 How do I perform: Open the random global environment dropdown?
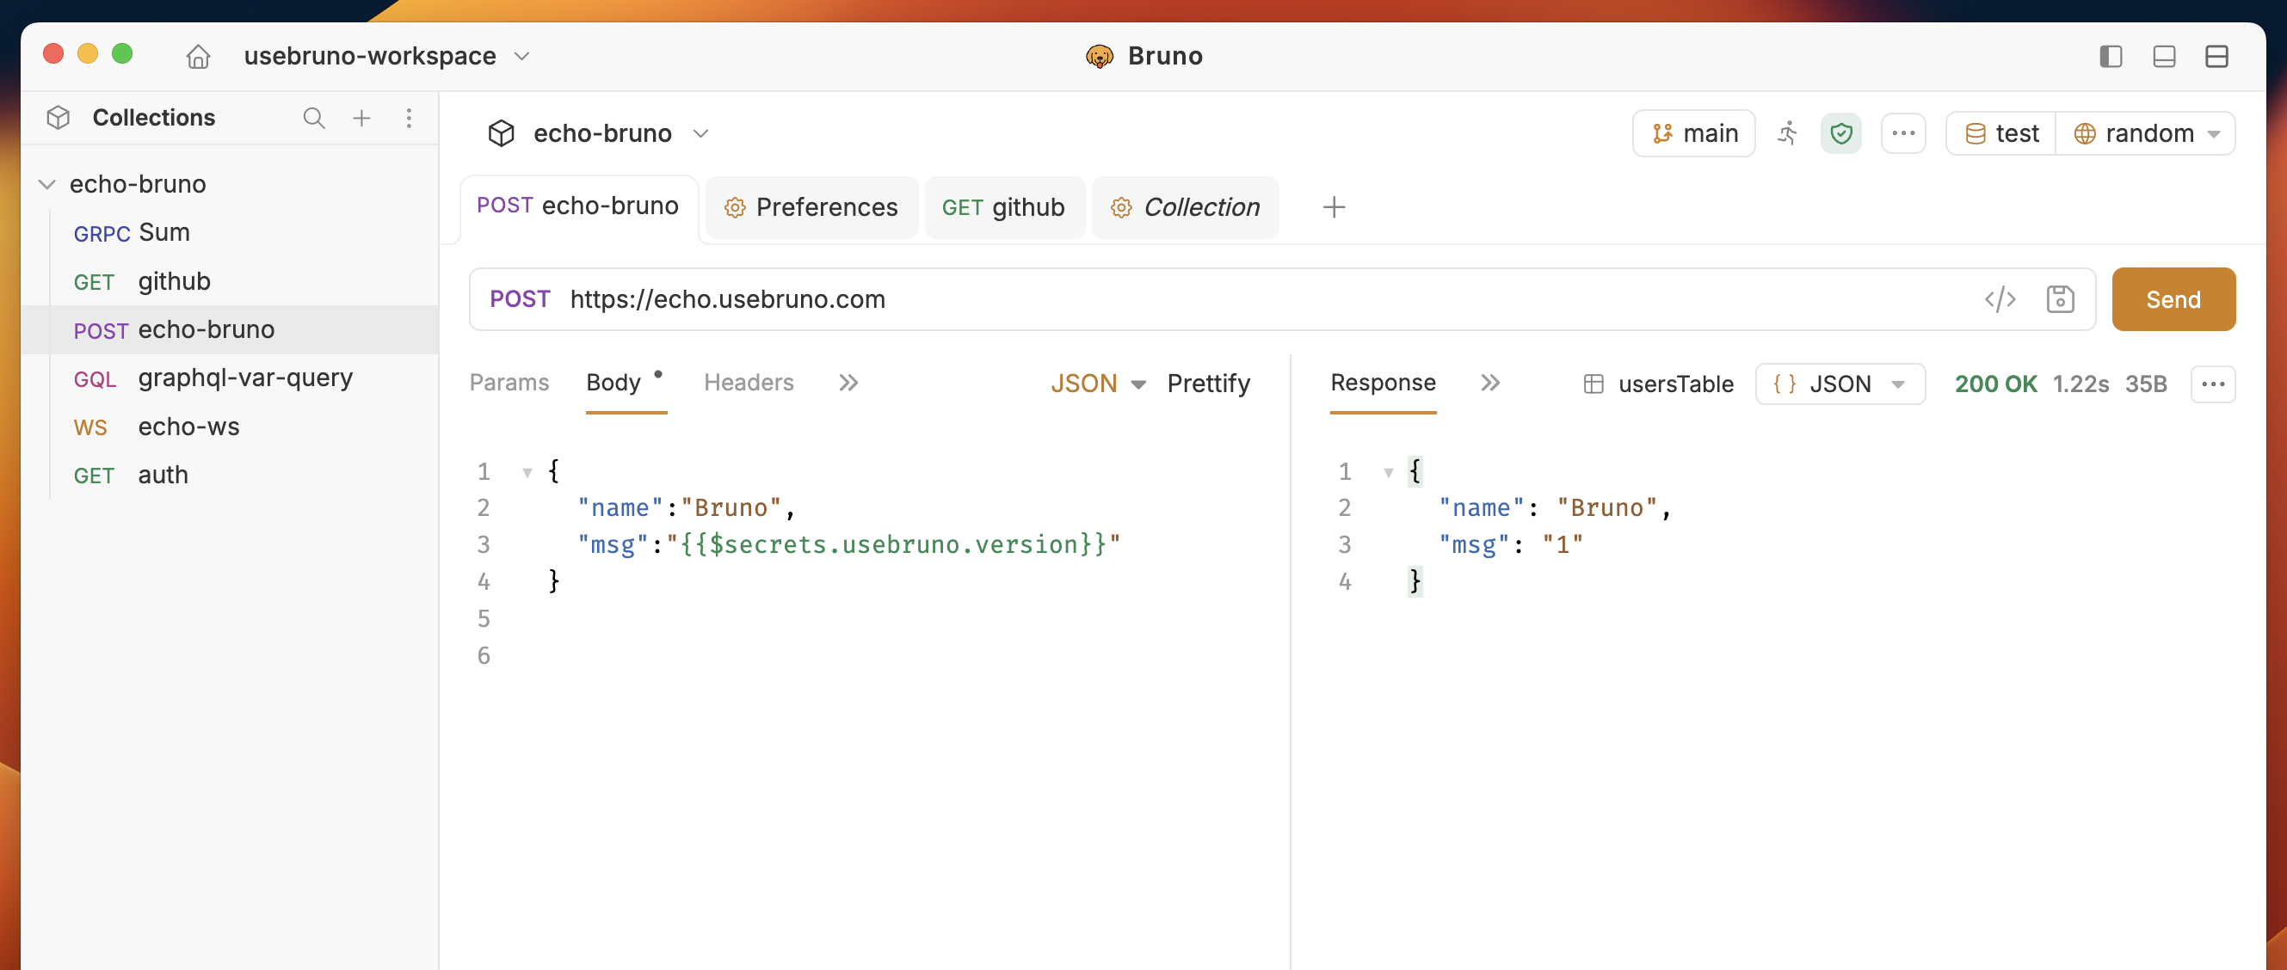coord(2146,133)
